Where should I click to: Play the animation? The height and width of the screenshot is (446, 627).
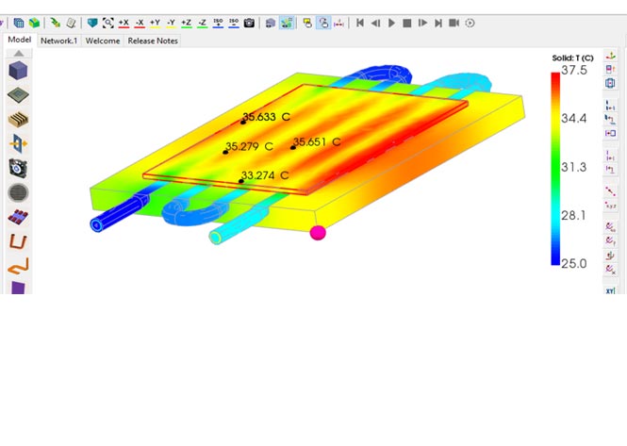(x=391, y=23)
